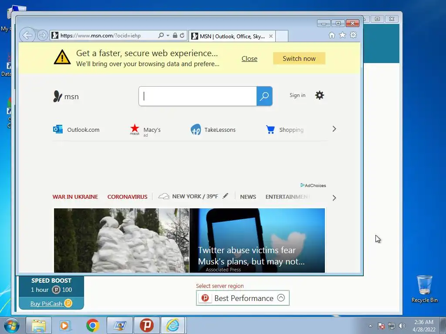Viewport: 446px width, 334px height.
Task: Open the Best Performance server region dropdown
Action: click(x=243, y=298)
